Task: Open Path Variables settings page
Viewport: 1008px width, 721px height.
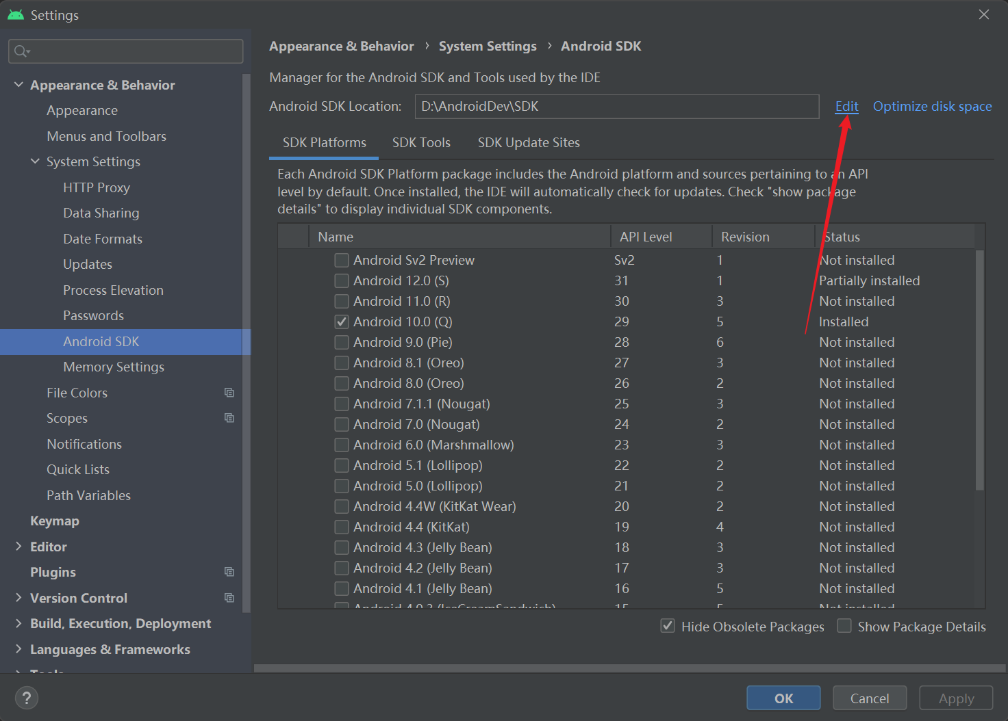Action: coord(89,495)
